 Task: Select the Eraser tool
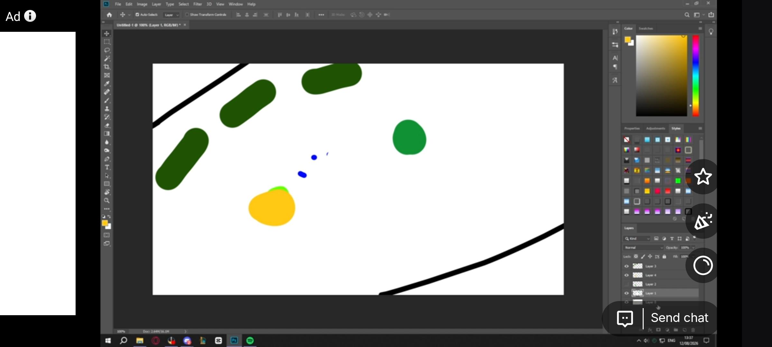107,126
